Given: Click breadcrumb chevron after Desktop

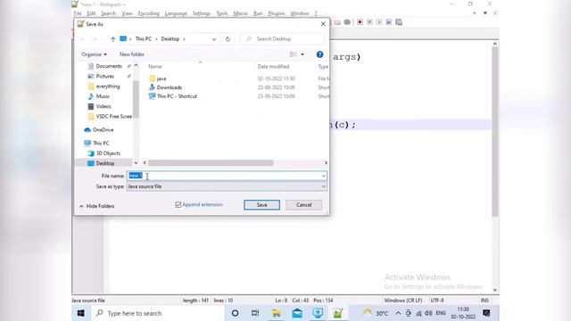Looking at the screenshot, I should (185, 39).
